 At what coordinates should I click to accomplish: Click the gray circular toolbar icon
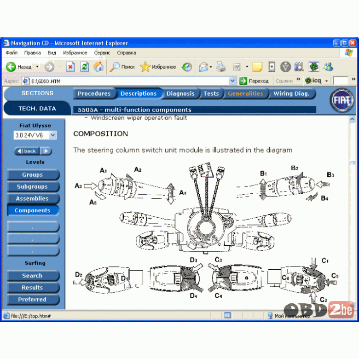point(285,67)
